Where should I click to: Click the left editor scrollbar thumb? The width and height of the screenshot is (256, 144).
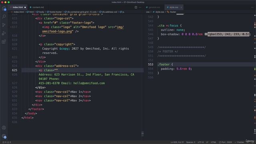(142, 134)
